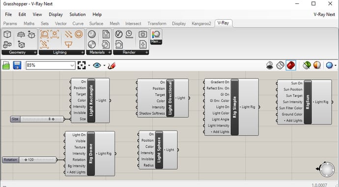
Task: Select the infinite plane geometry icon
Action: [21, 34]
